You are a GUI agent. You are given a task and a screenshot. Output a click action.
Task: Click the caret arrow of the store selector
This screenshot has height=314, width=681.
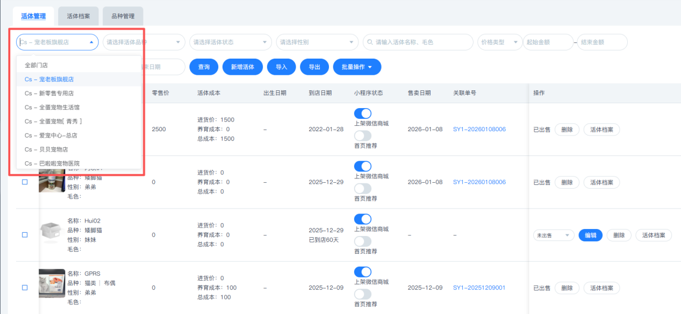pos(91,42)
